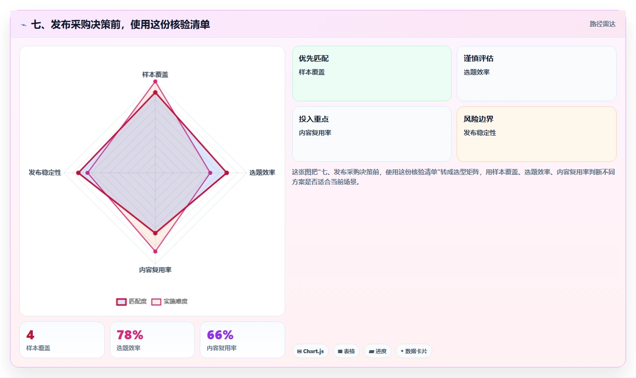Open the 投入重点 card
636x378 pixels.
pos(372,134)
